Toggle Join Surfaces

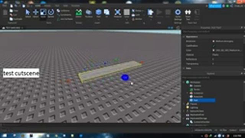click(65, 19)
